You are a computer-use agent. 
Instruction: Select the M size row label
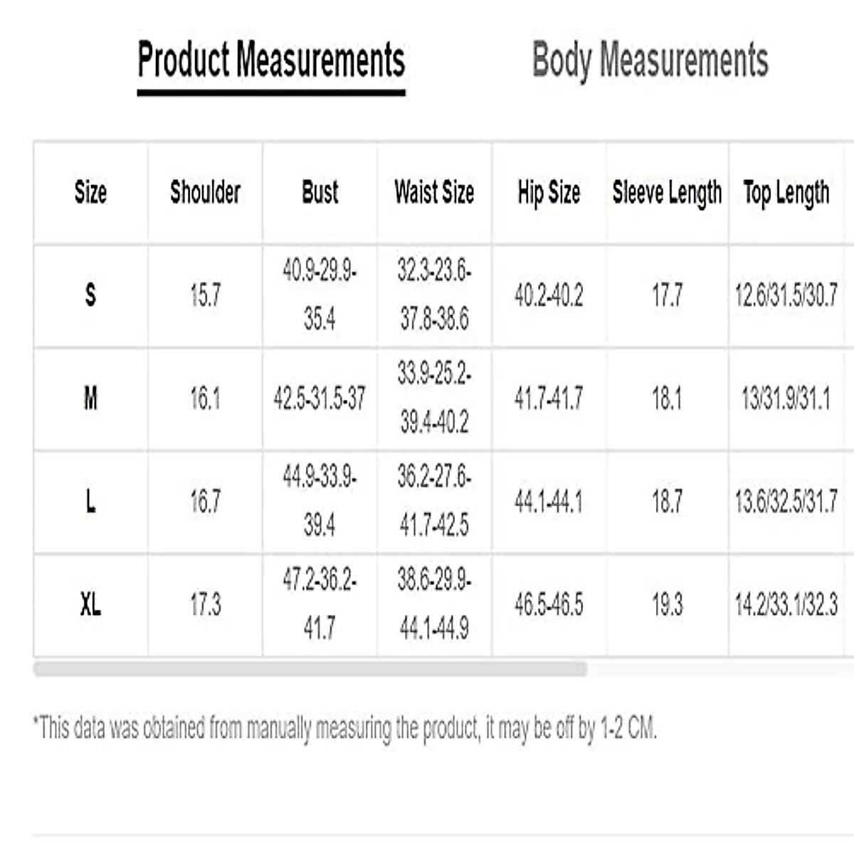[x=90, y=399]
